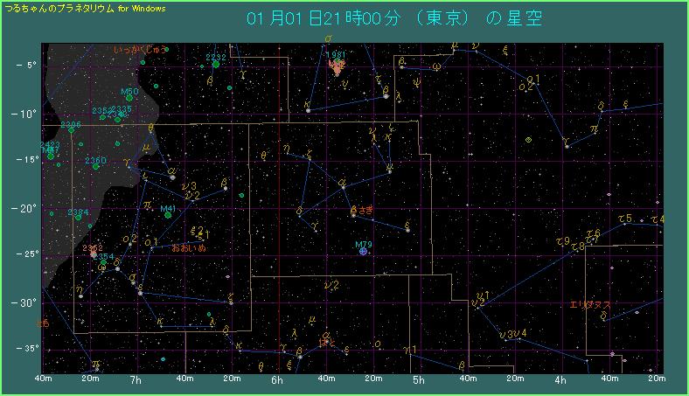689x396 pixels.
Task: Select the yellow ringed object marker
Action: 529,139
